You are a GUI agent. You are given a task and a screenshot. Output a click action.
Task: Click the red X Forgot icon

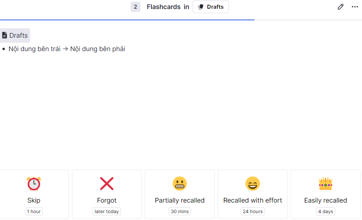[x=107, y=183]
